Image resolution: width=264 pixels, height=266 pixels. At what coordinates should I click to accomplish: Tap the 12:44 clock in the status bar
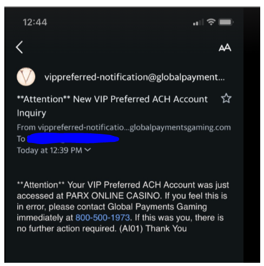click(x=35, y=22)
